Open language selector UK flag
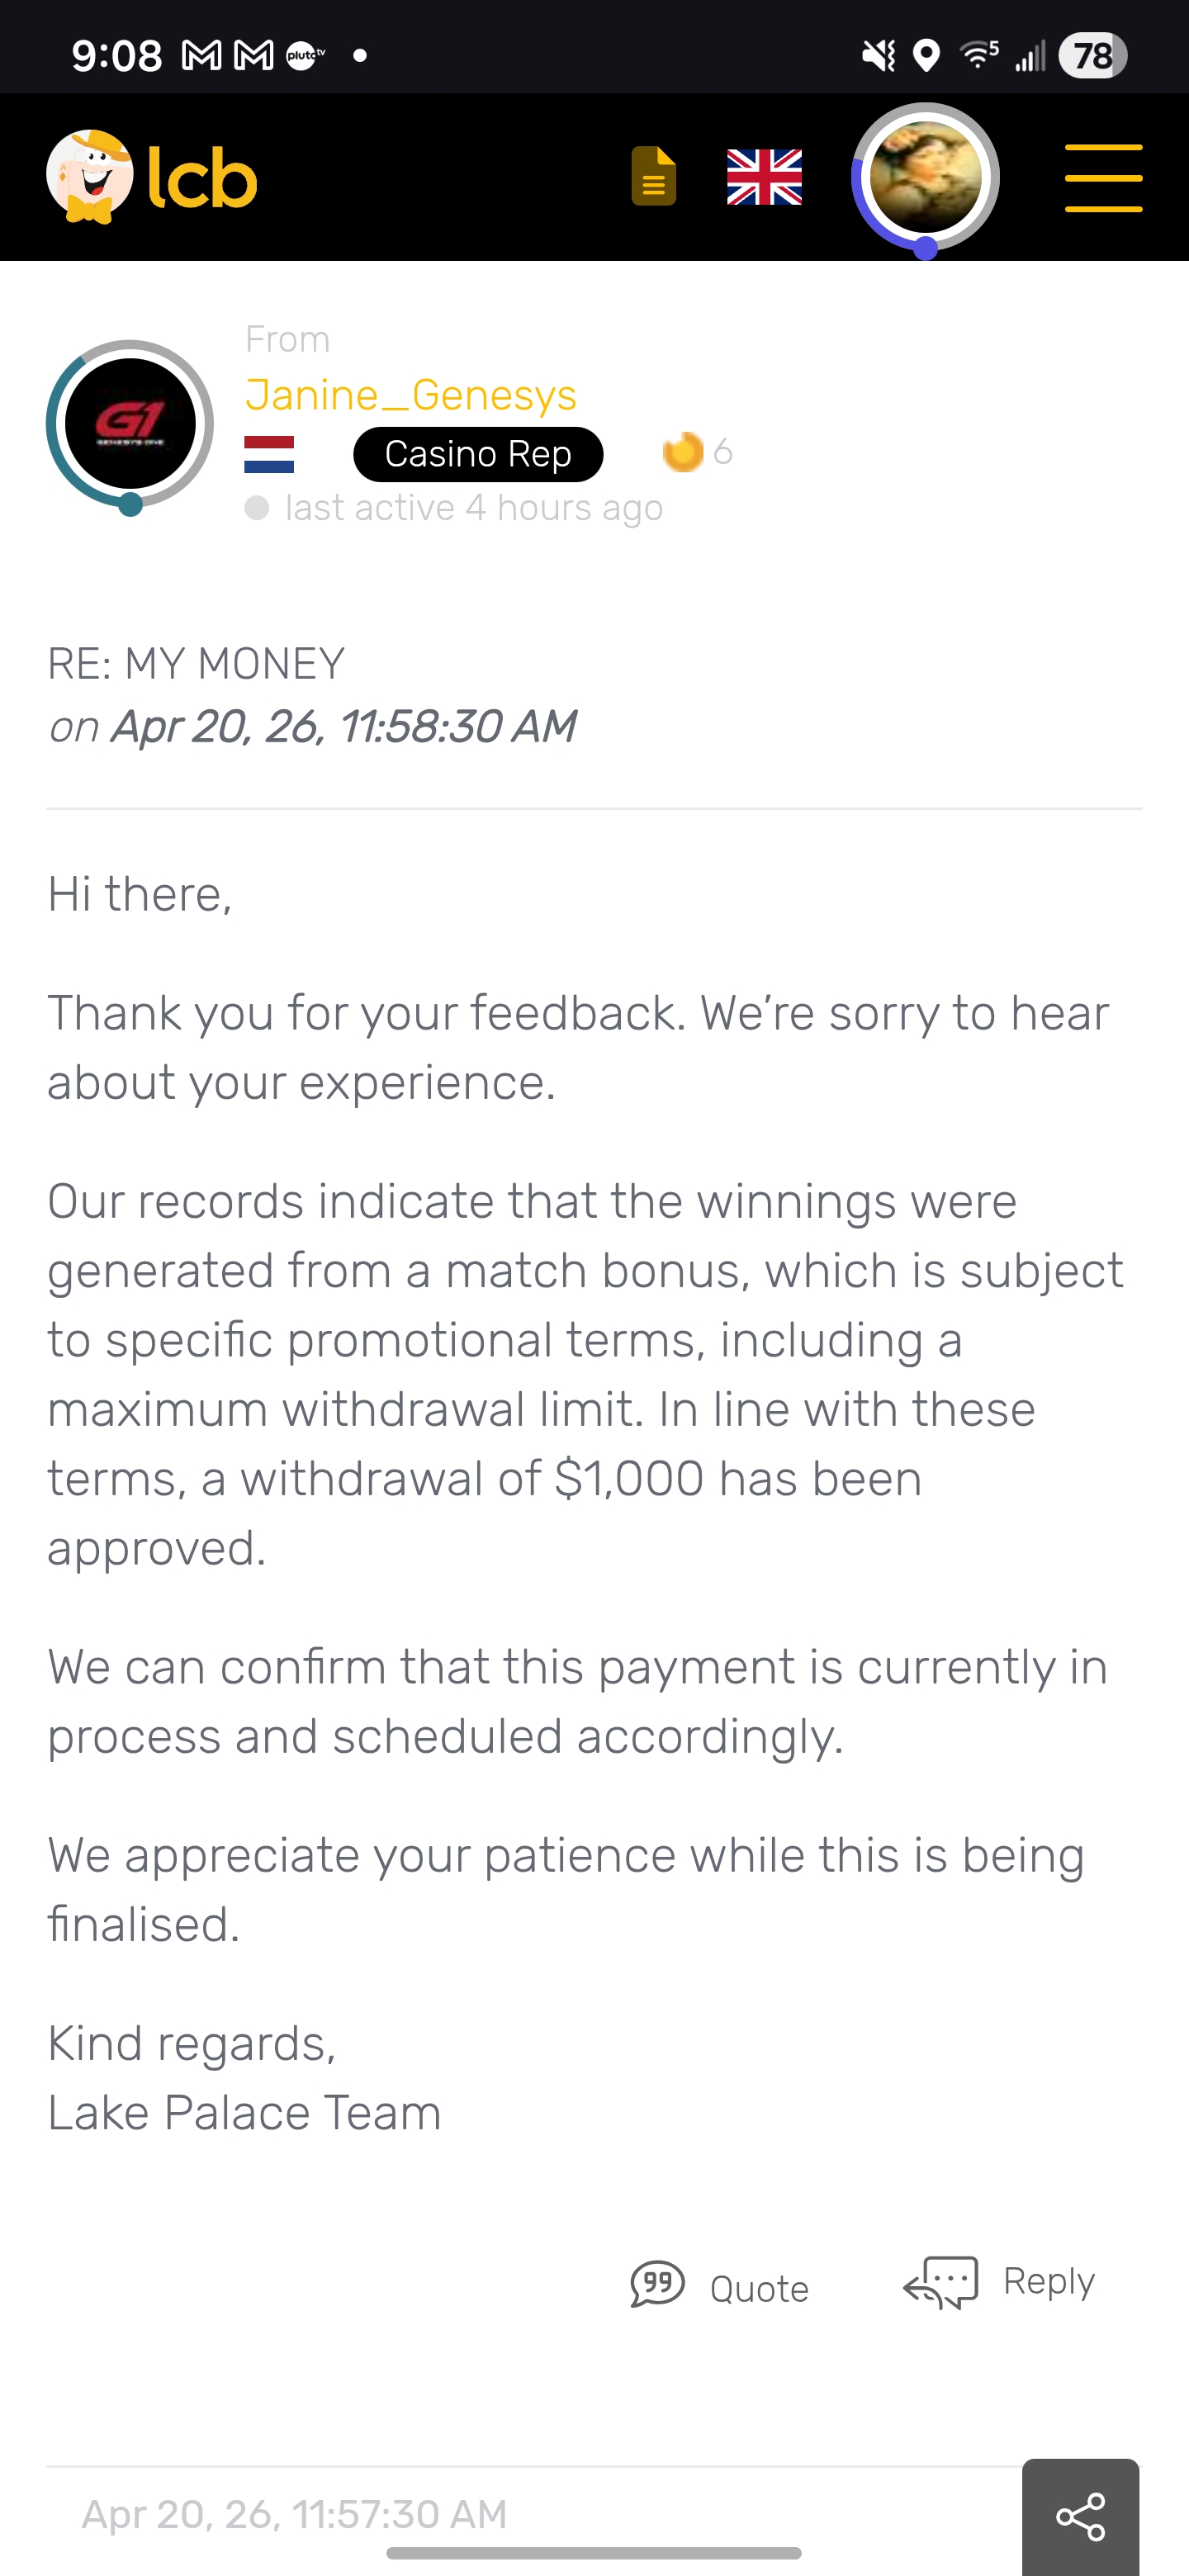 764,177
